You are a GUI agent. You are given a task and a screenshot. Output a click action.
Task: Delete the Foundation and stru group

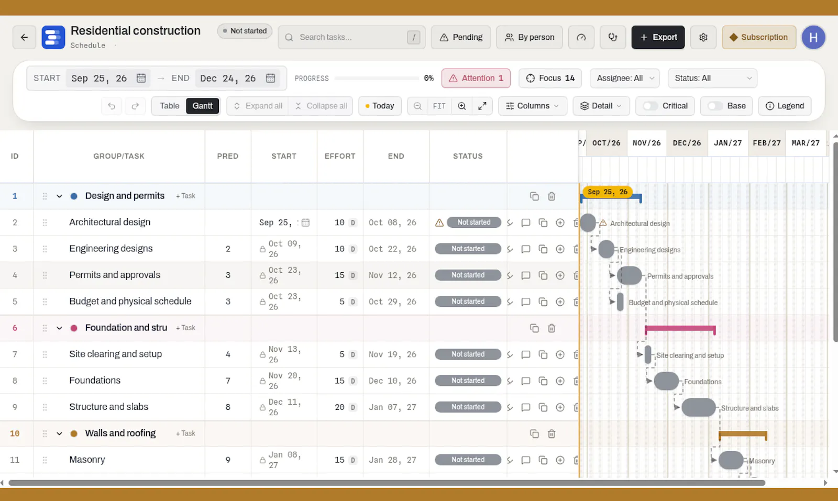click(552, 328)
